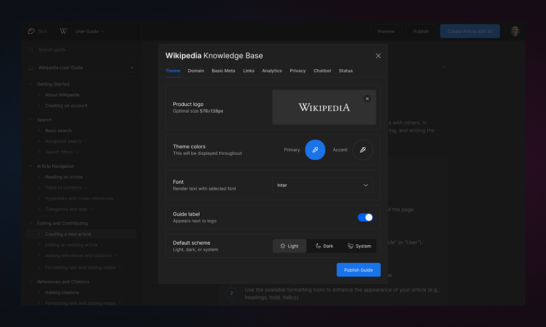
Task: Collapse the Article Navigation section
Action: coord(30,166)
